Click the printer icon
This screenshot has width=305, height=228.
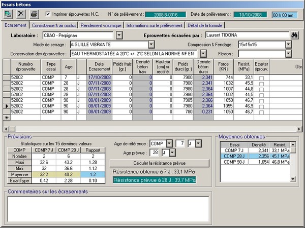[34, 14]
